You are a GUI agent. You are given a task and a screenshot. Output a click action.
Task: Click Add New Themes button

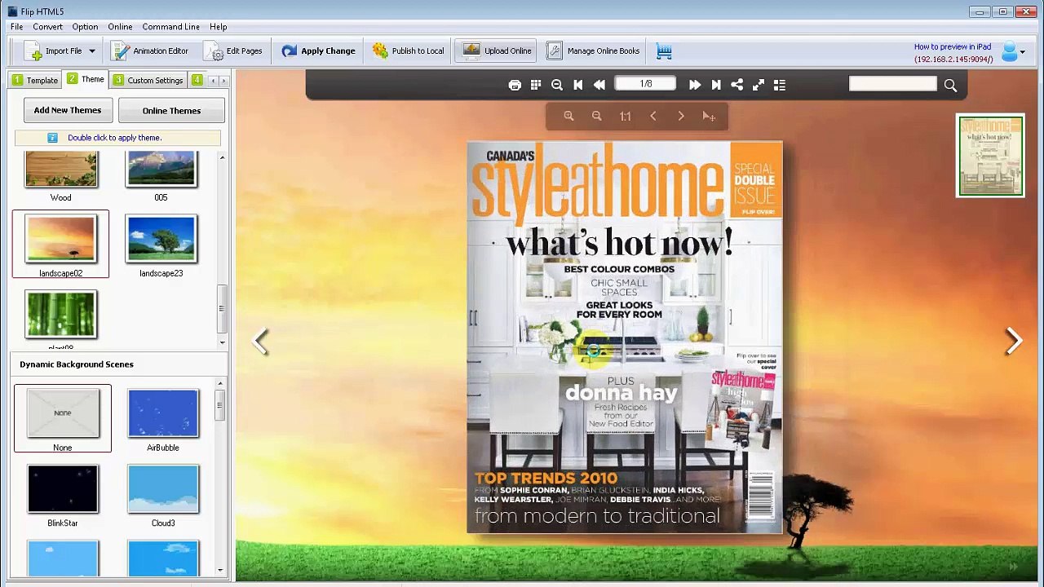coord(68,110)
